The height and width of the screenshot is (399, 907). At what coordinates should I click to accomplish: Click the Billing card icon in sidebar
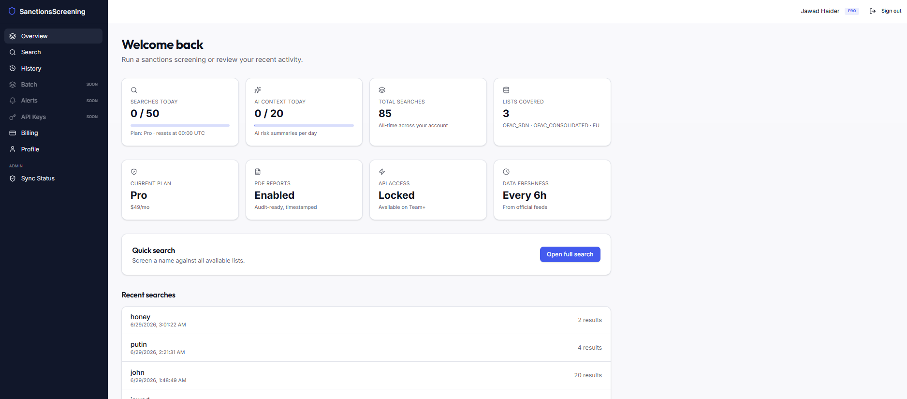pyautogui.click(x=13, y=133)
